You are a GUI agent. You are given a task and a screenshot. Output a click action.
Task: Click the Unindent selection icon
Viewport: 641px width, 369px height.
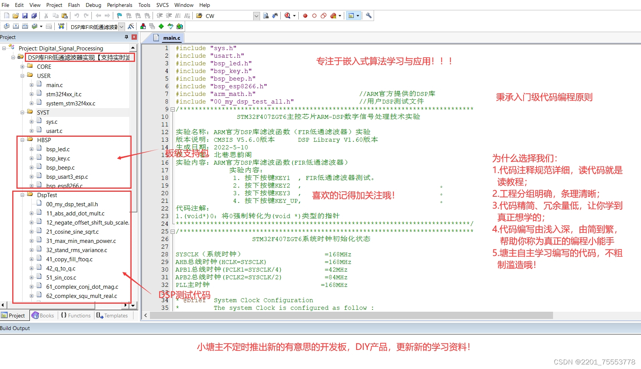(169, 16)
